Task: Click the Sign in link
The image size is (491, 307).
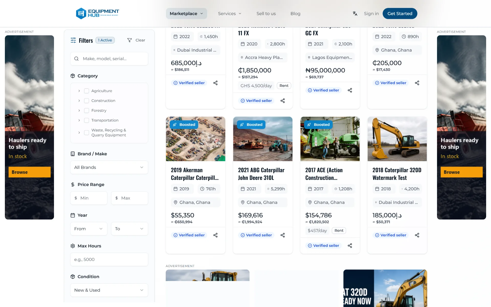Action: pos(371,14)
